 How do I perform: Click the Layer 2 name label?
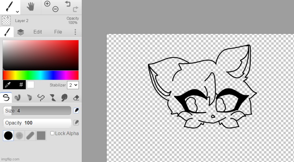click(x=22, y=21)
